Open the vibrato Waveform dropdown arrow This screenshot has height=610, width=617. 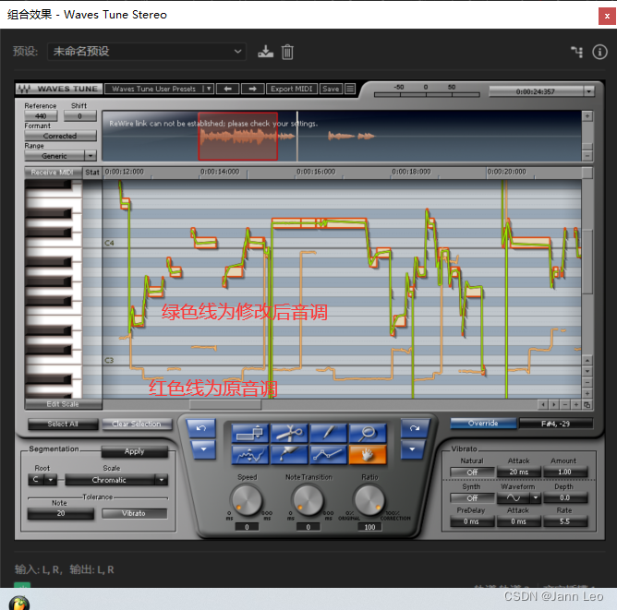coord(536,498)
